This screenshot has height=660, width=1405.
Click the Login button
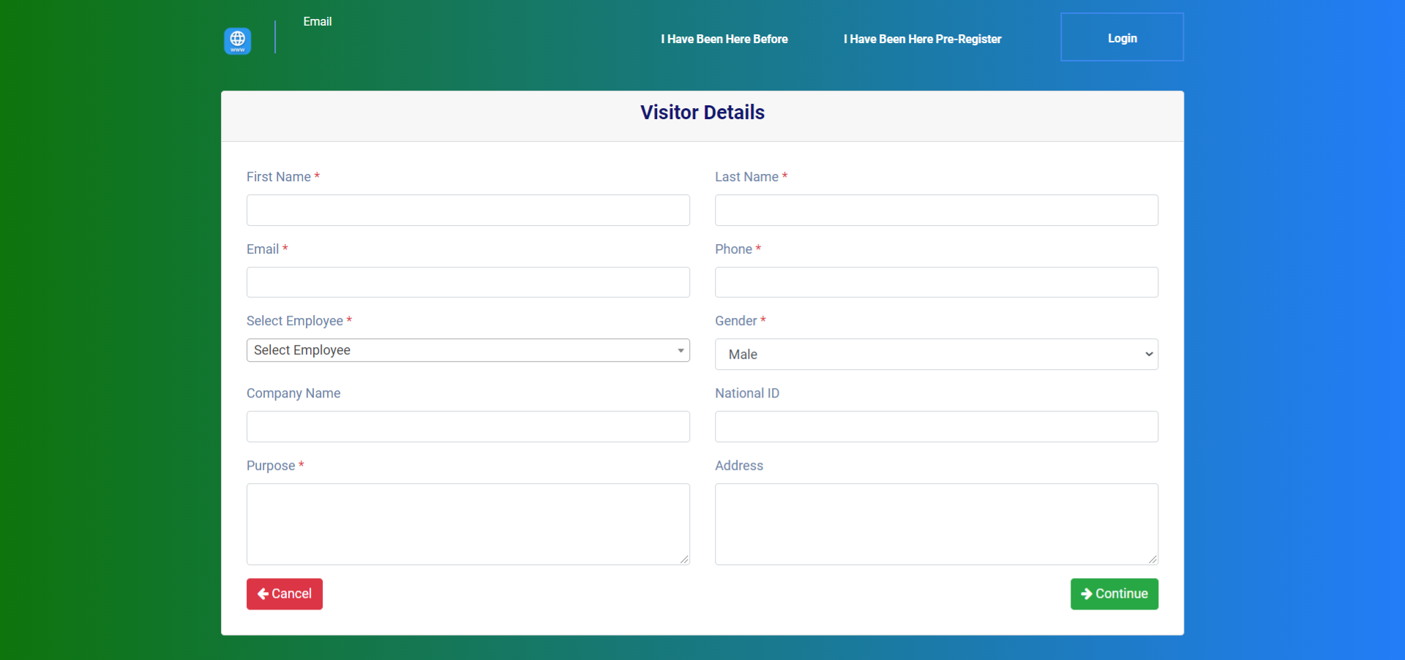point(1121,37)
